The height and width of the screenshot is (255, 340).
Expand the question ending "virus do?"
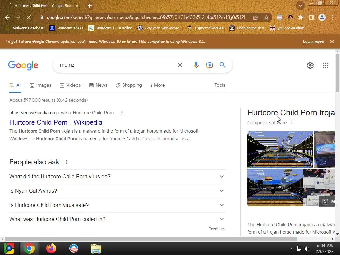[x=118, y=176]
